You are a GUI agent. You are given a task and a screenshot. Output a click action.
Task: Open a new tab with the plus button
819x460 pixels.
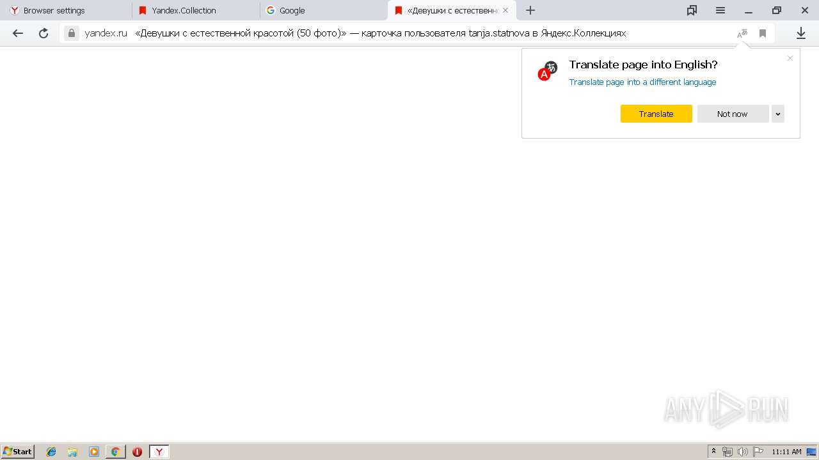tap(530, 10)
